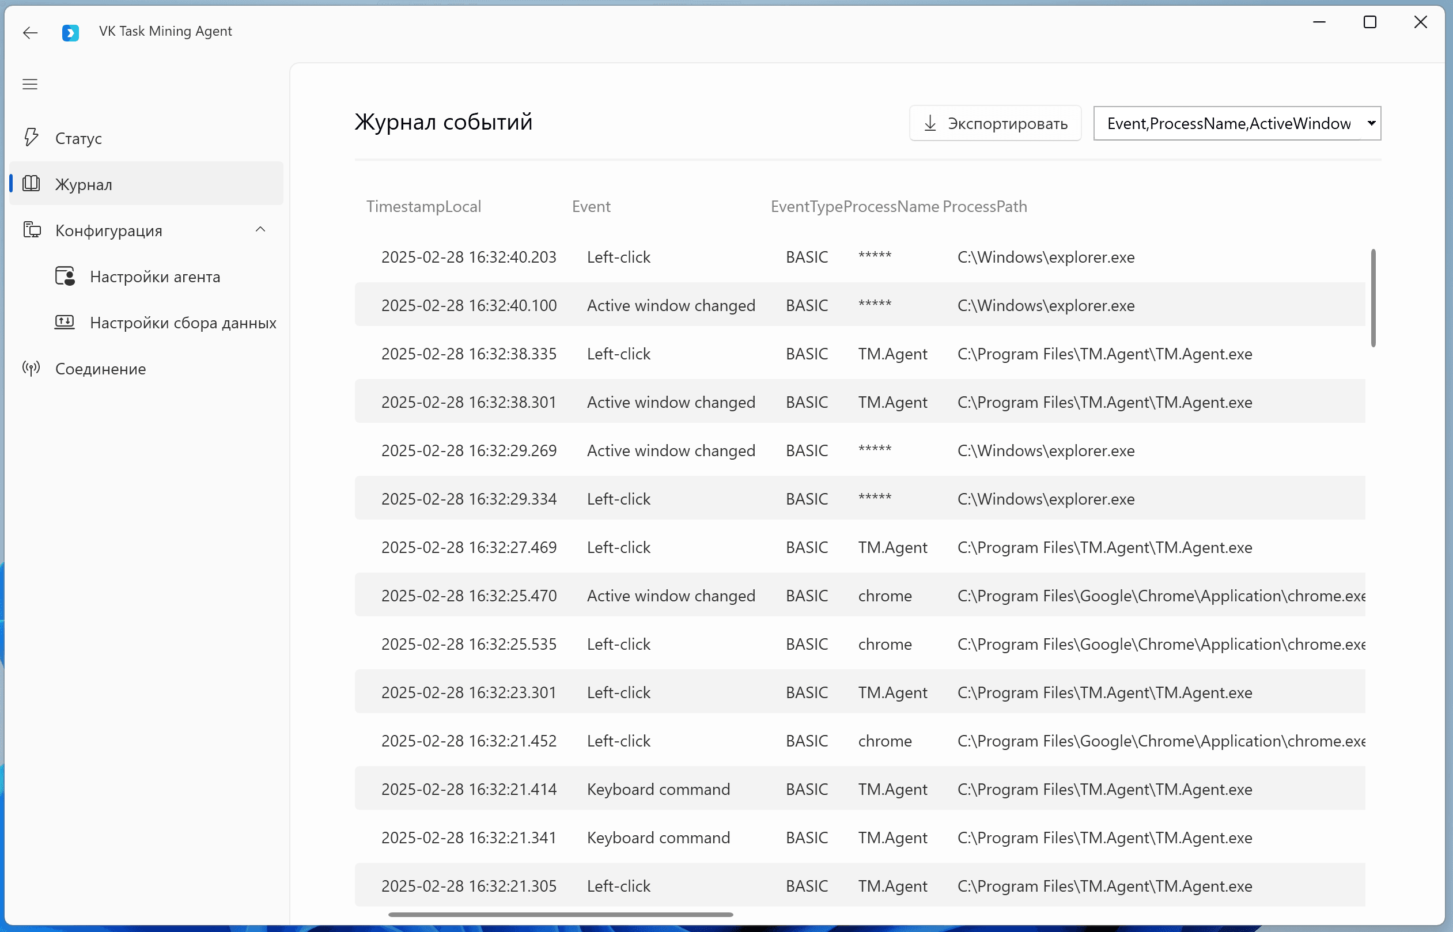
Task: Toggle the hamburger navigation menu
Action: [31, 84]
